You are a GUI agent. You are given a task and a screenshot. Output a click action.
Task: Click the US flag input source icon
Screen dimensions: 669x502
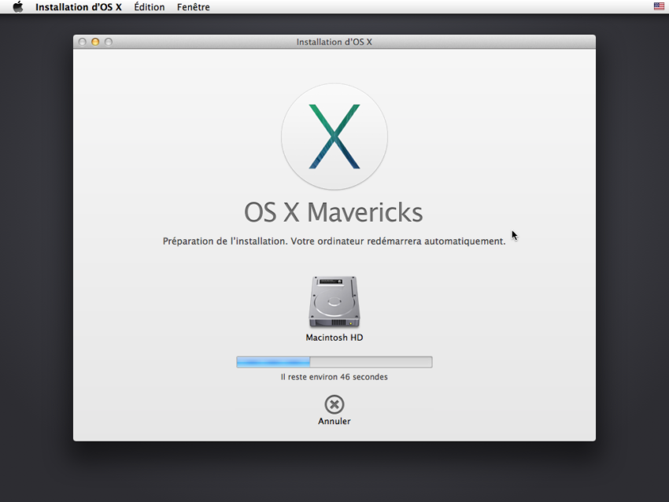pyautogui.click(x=659, y=6)
